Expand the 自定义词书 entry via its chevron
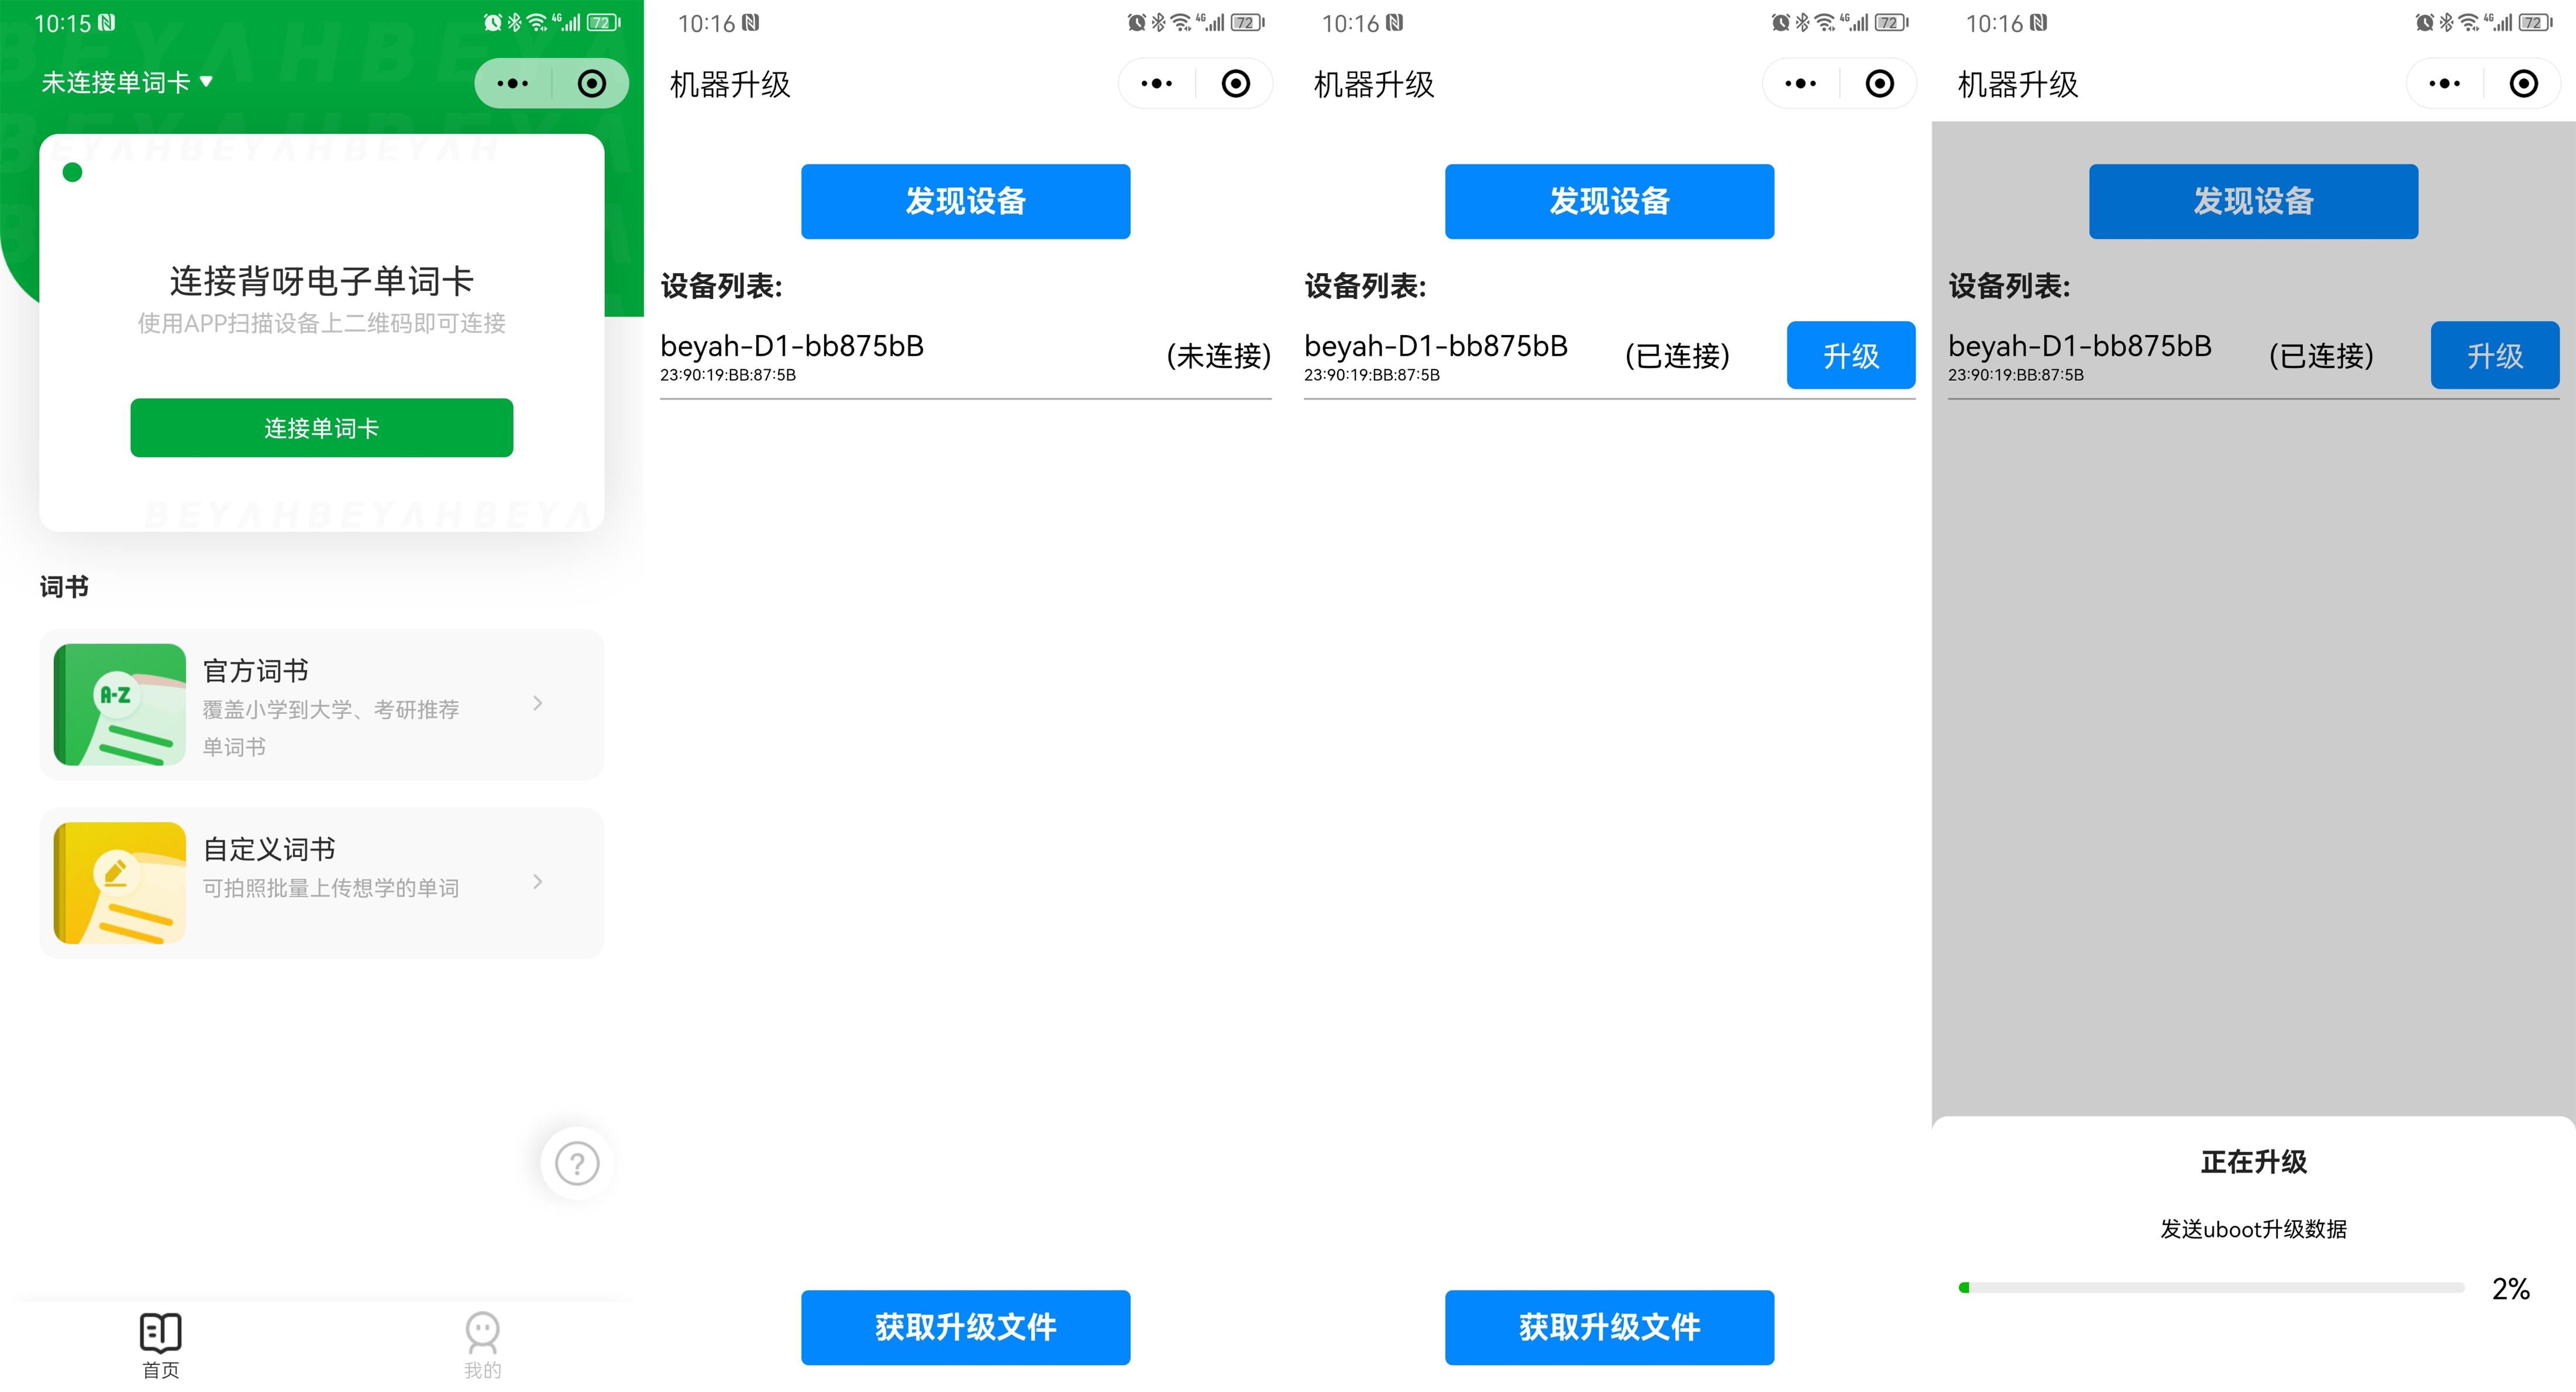Viewport: 2576px width, 1392px height. [x=539, y=882]
